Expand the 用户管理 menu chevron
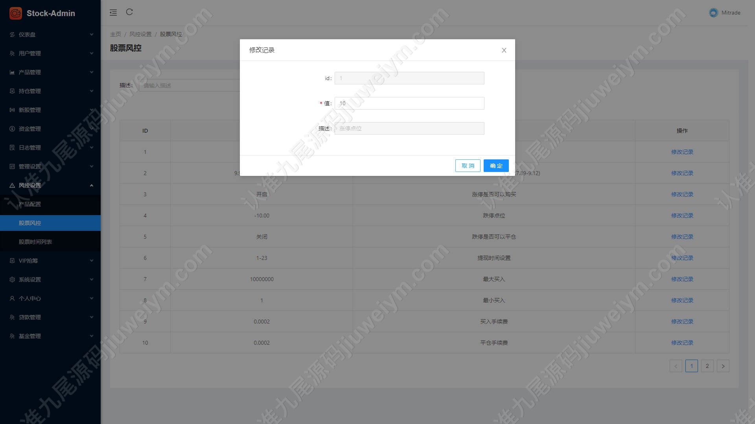This screenshot has width=755, height=424. click(92, 53)
